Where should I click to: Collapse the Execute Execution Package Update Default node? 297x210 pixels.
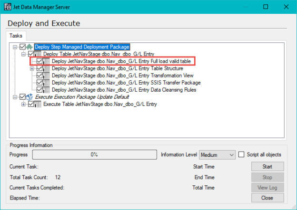pyautogui.click(x=15, y=97)
